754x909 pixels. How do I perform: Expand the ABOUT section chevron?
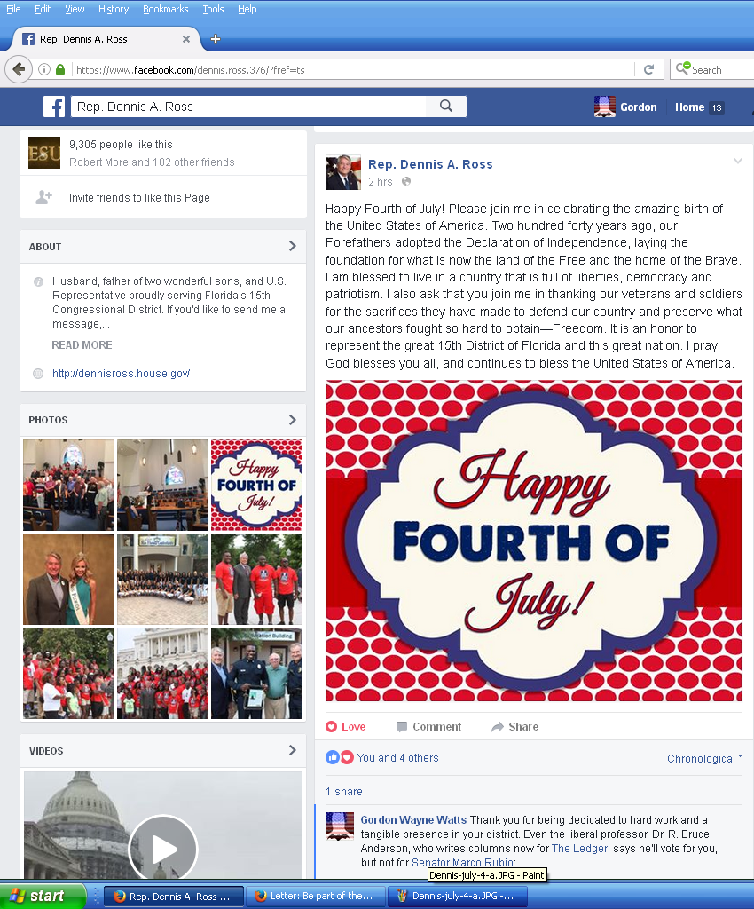[x=293, y=246]
